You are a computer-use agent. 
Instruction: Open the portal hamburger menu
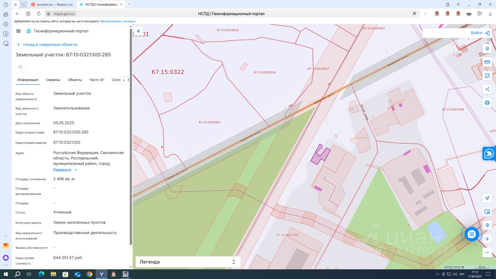pyautogui.click(x=18, y=31)
